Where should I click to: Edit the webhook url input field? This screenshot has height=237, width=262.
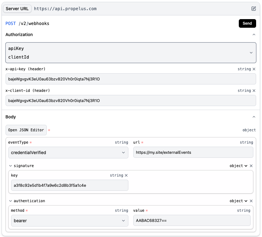(x=193, y=152)
